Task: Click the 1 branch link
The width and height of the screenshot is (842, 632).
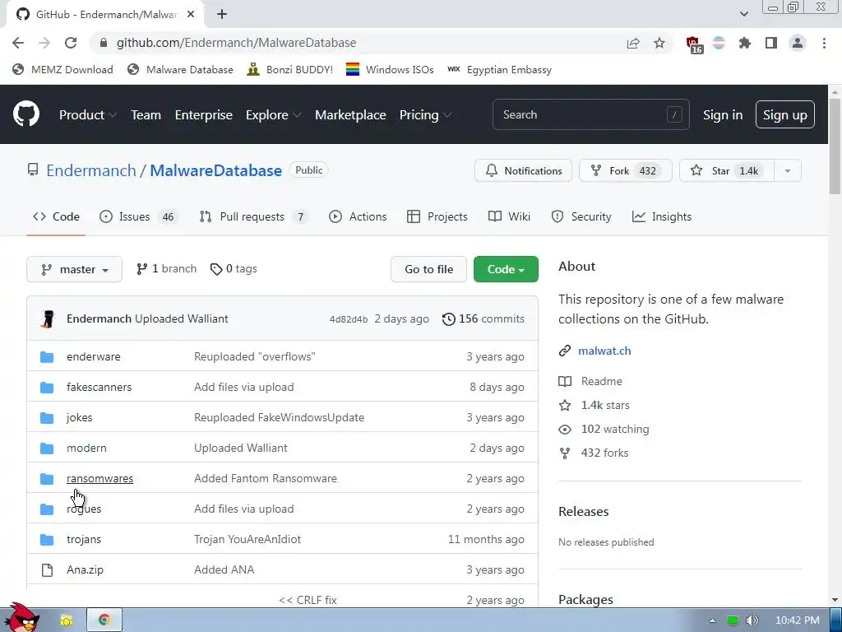Action: click(166, 269)
